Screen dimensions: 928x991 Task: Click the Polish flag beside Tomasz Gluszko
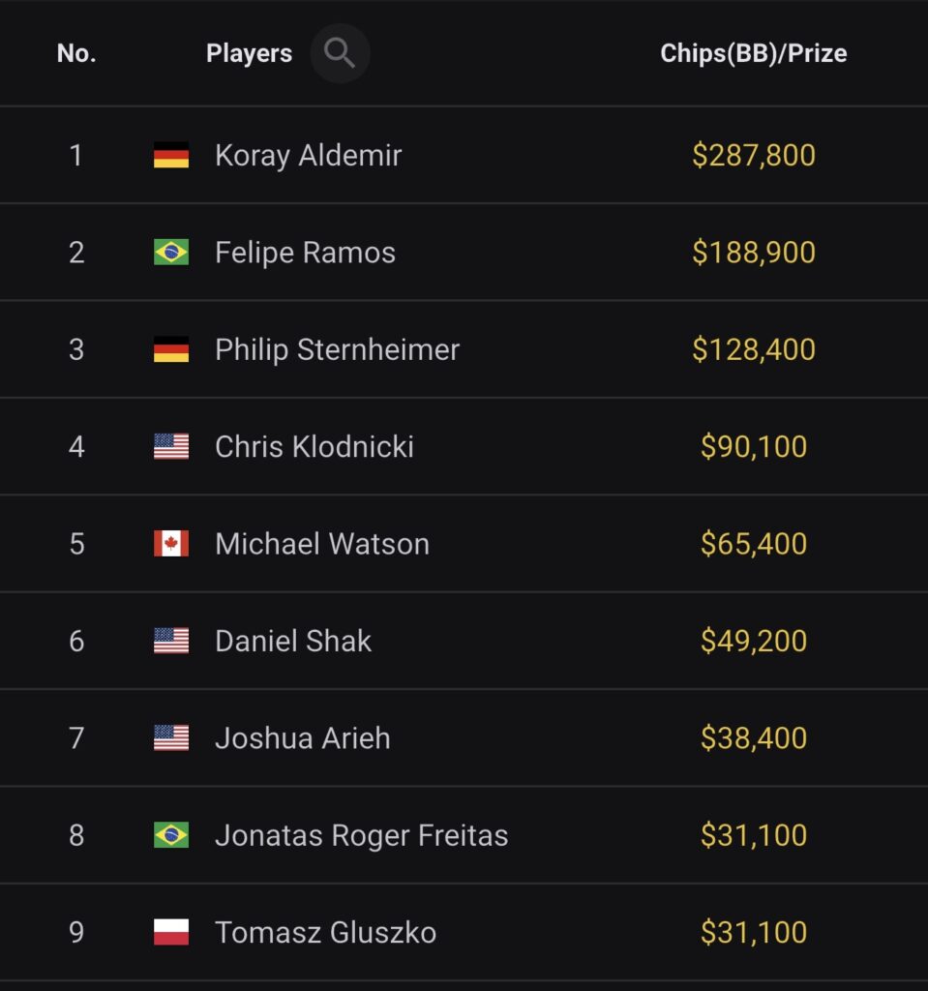point(171,932)
